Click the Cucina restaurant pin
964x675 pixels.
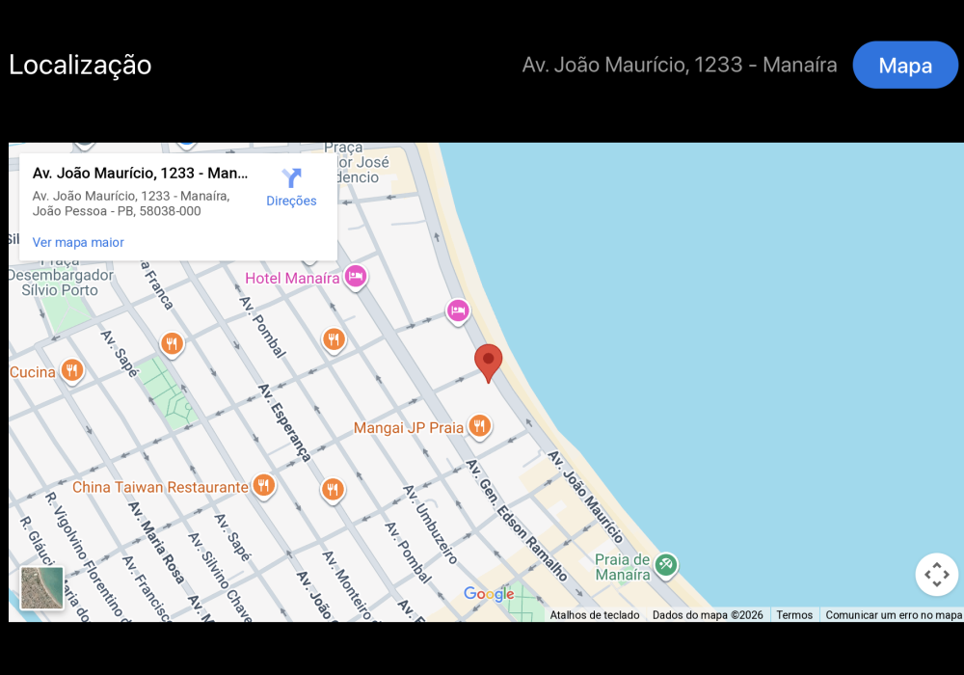coord(71,370)
